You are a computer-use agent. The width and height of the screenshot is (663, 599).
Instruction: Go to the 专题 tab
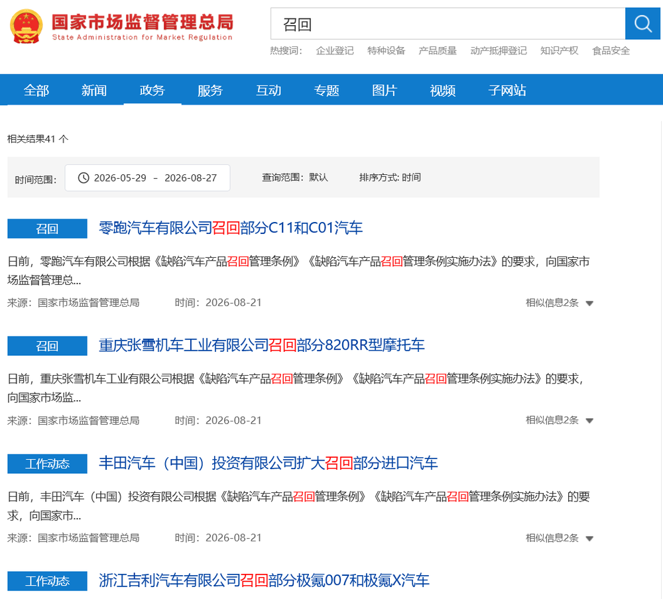(x=326, y=90)
